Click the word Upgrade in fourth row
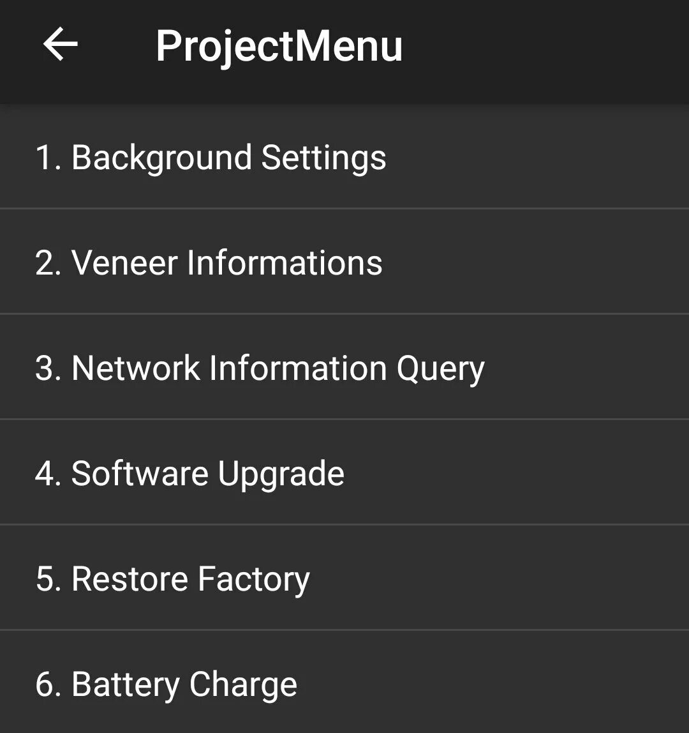 pos(281,474)
